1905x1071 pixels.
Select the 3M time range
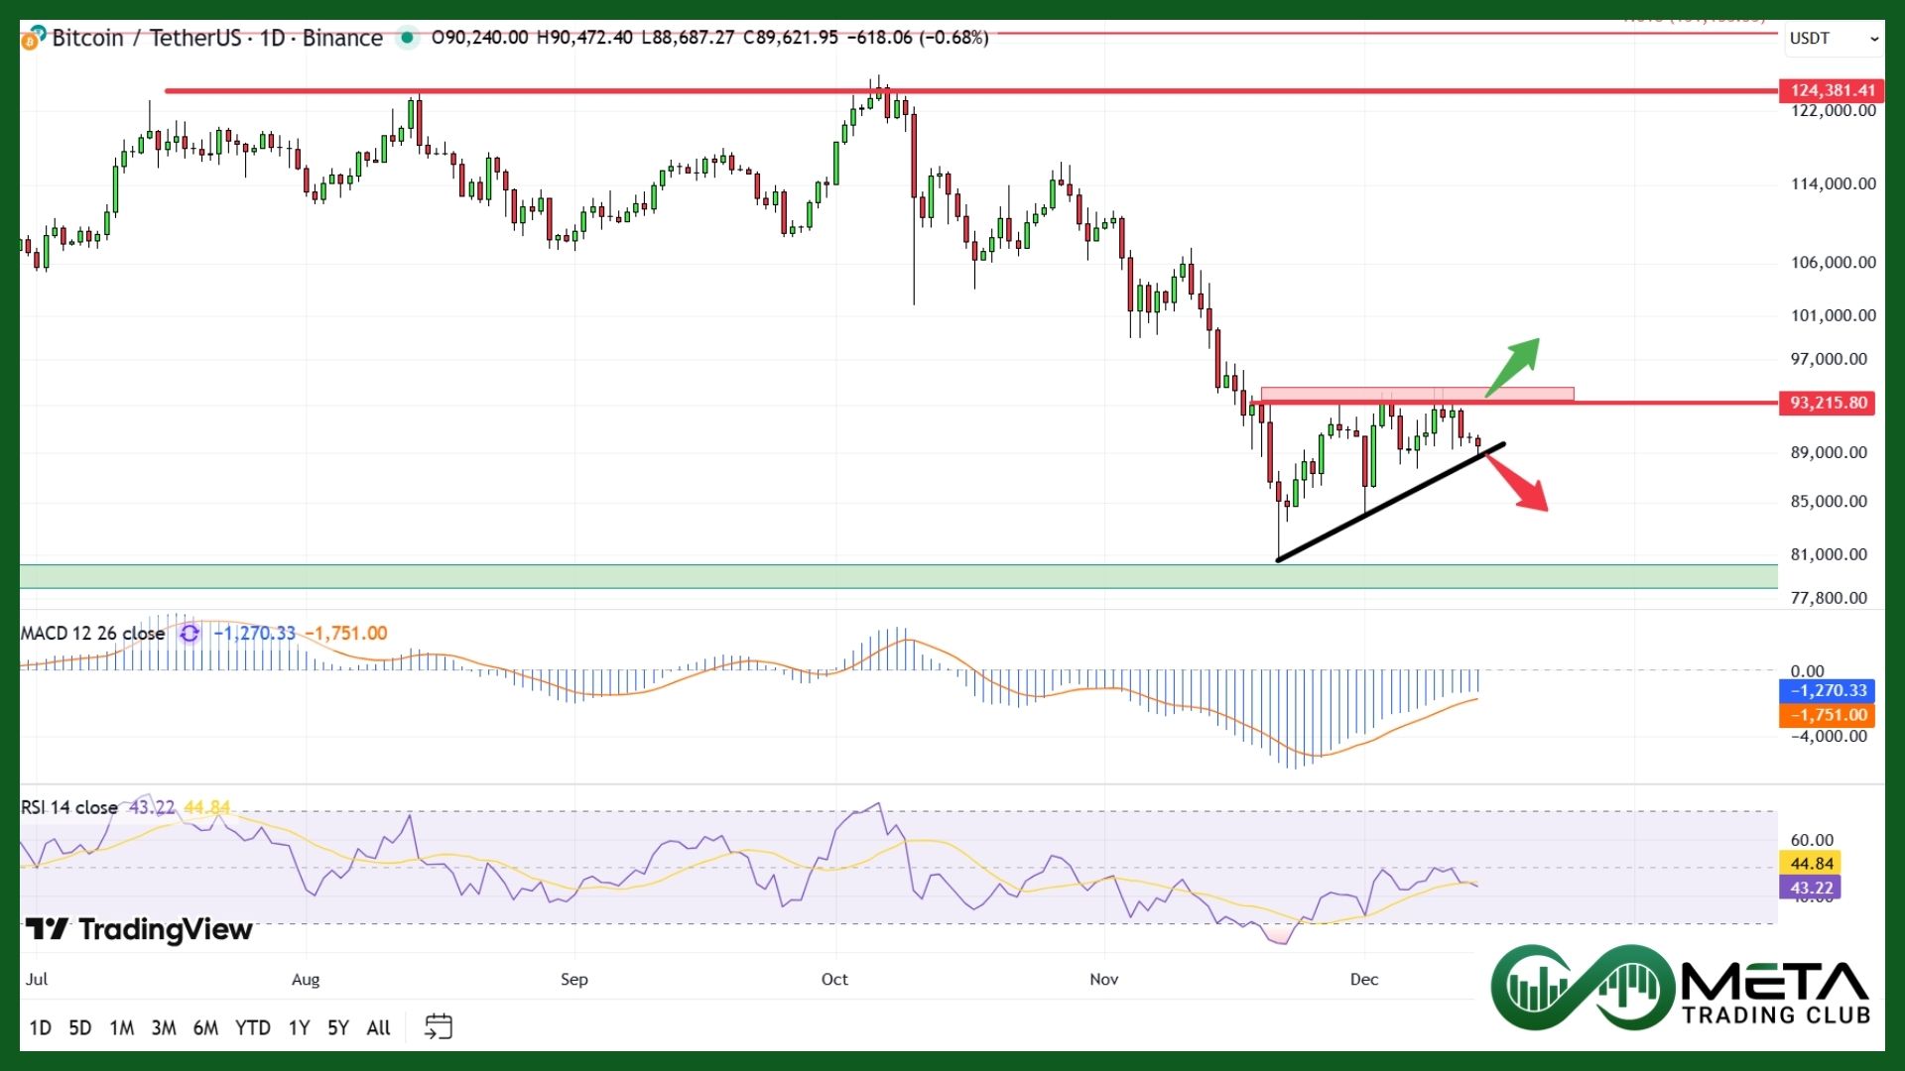tap(164, 1027)
